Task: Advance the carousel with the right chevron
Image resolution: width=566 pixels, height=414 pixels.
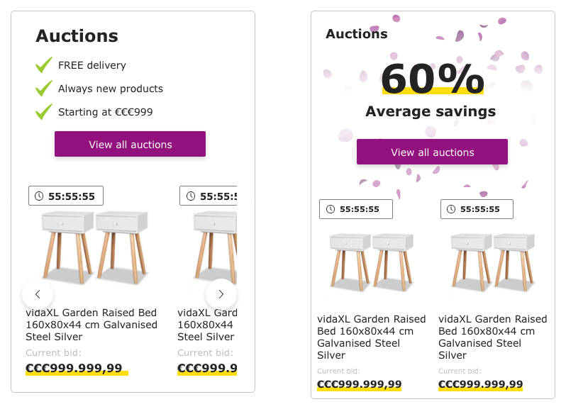Action: tap(221, 293)
